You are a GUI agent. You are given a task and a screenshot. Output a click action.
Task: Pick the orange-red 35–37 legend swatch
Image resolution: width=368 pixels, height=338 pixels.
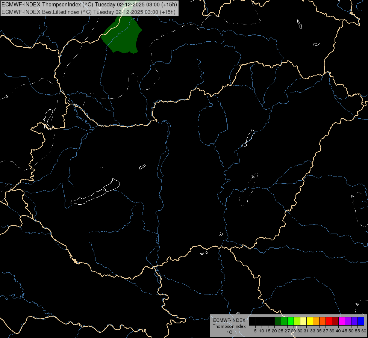coord(323,321)
